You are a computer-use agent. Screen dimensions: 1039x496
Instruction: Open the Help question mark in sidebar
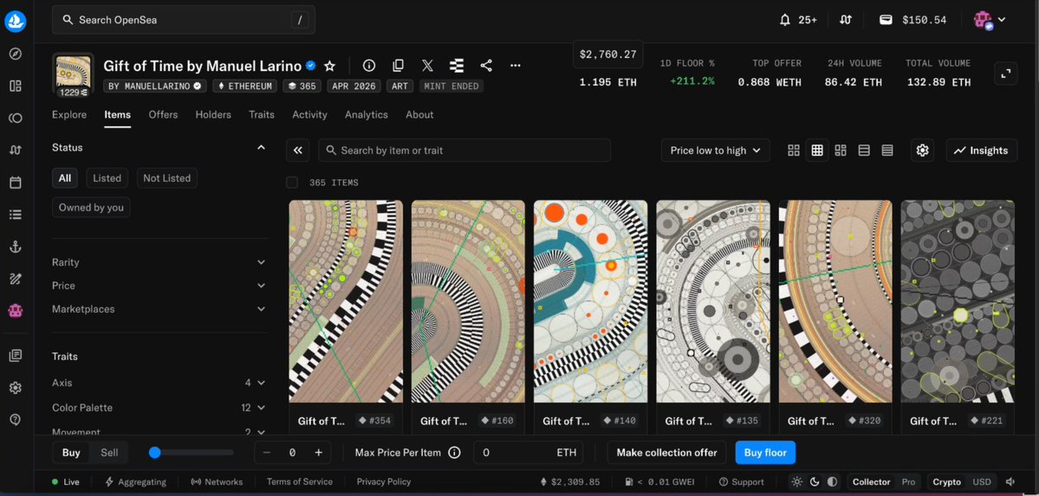pos(16,419)
